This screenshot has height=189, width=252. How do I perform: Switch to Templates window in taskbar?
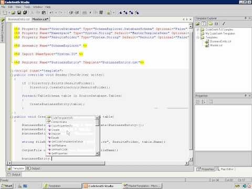(61, 186)
